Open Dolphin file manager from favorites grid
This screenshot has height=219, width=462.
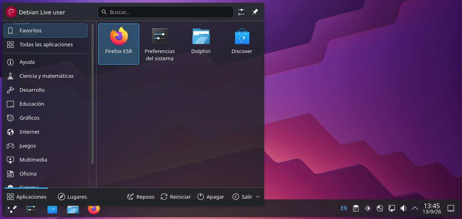[201, 44]
